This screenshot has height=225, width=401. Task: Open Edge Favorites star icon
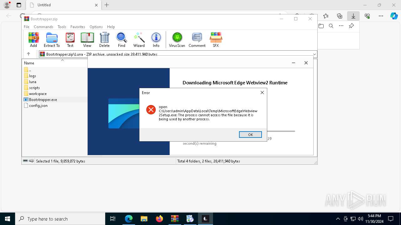tap(326, 16)
